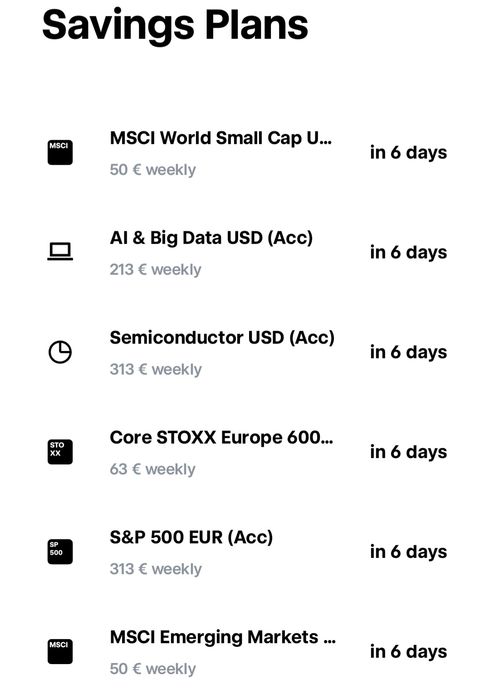Open Core STOXX Europe 600 plan
Image resolution: width=490 pixels, height=694 pixels.
[x=245, y=453]
